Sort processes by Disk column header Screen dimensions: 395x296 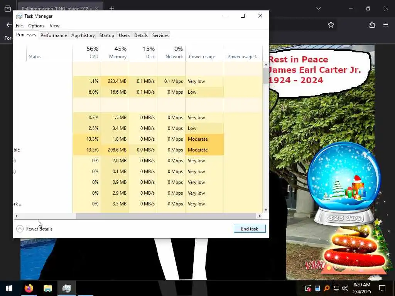pos(143,52)
